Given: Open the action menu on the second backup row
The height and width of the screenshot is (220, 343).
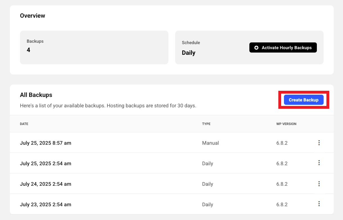Looking at the screenshot, I should (x=319, y=163).
